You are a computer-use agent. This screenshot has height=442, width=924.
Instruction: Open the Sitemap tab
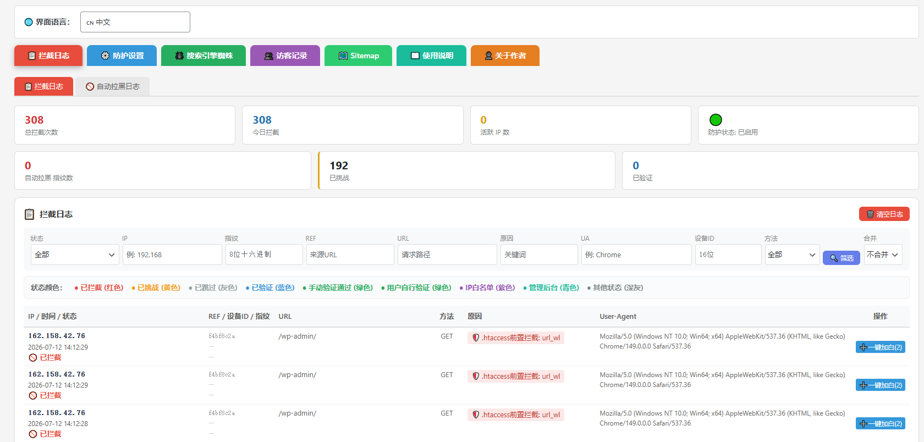coord(358,56)
